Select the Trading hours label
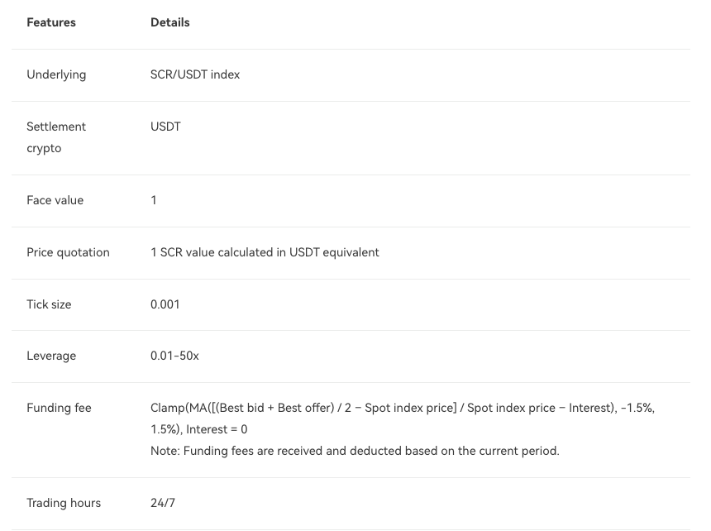711x531 pixels. pyautogui.click(x=64, y=504)
